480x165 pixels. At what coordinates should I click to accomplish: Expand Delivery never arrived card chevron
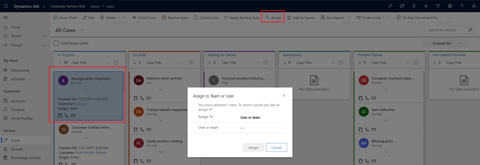(161, 89)
